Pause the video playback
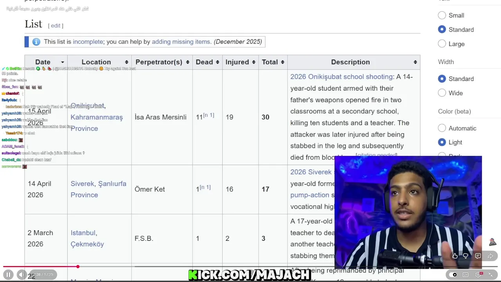 click(x=8, y=275)
